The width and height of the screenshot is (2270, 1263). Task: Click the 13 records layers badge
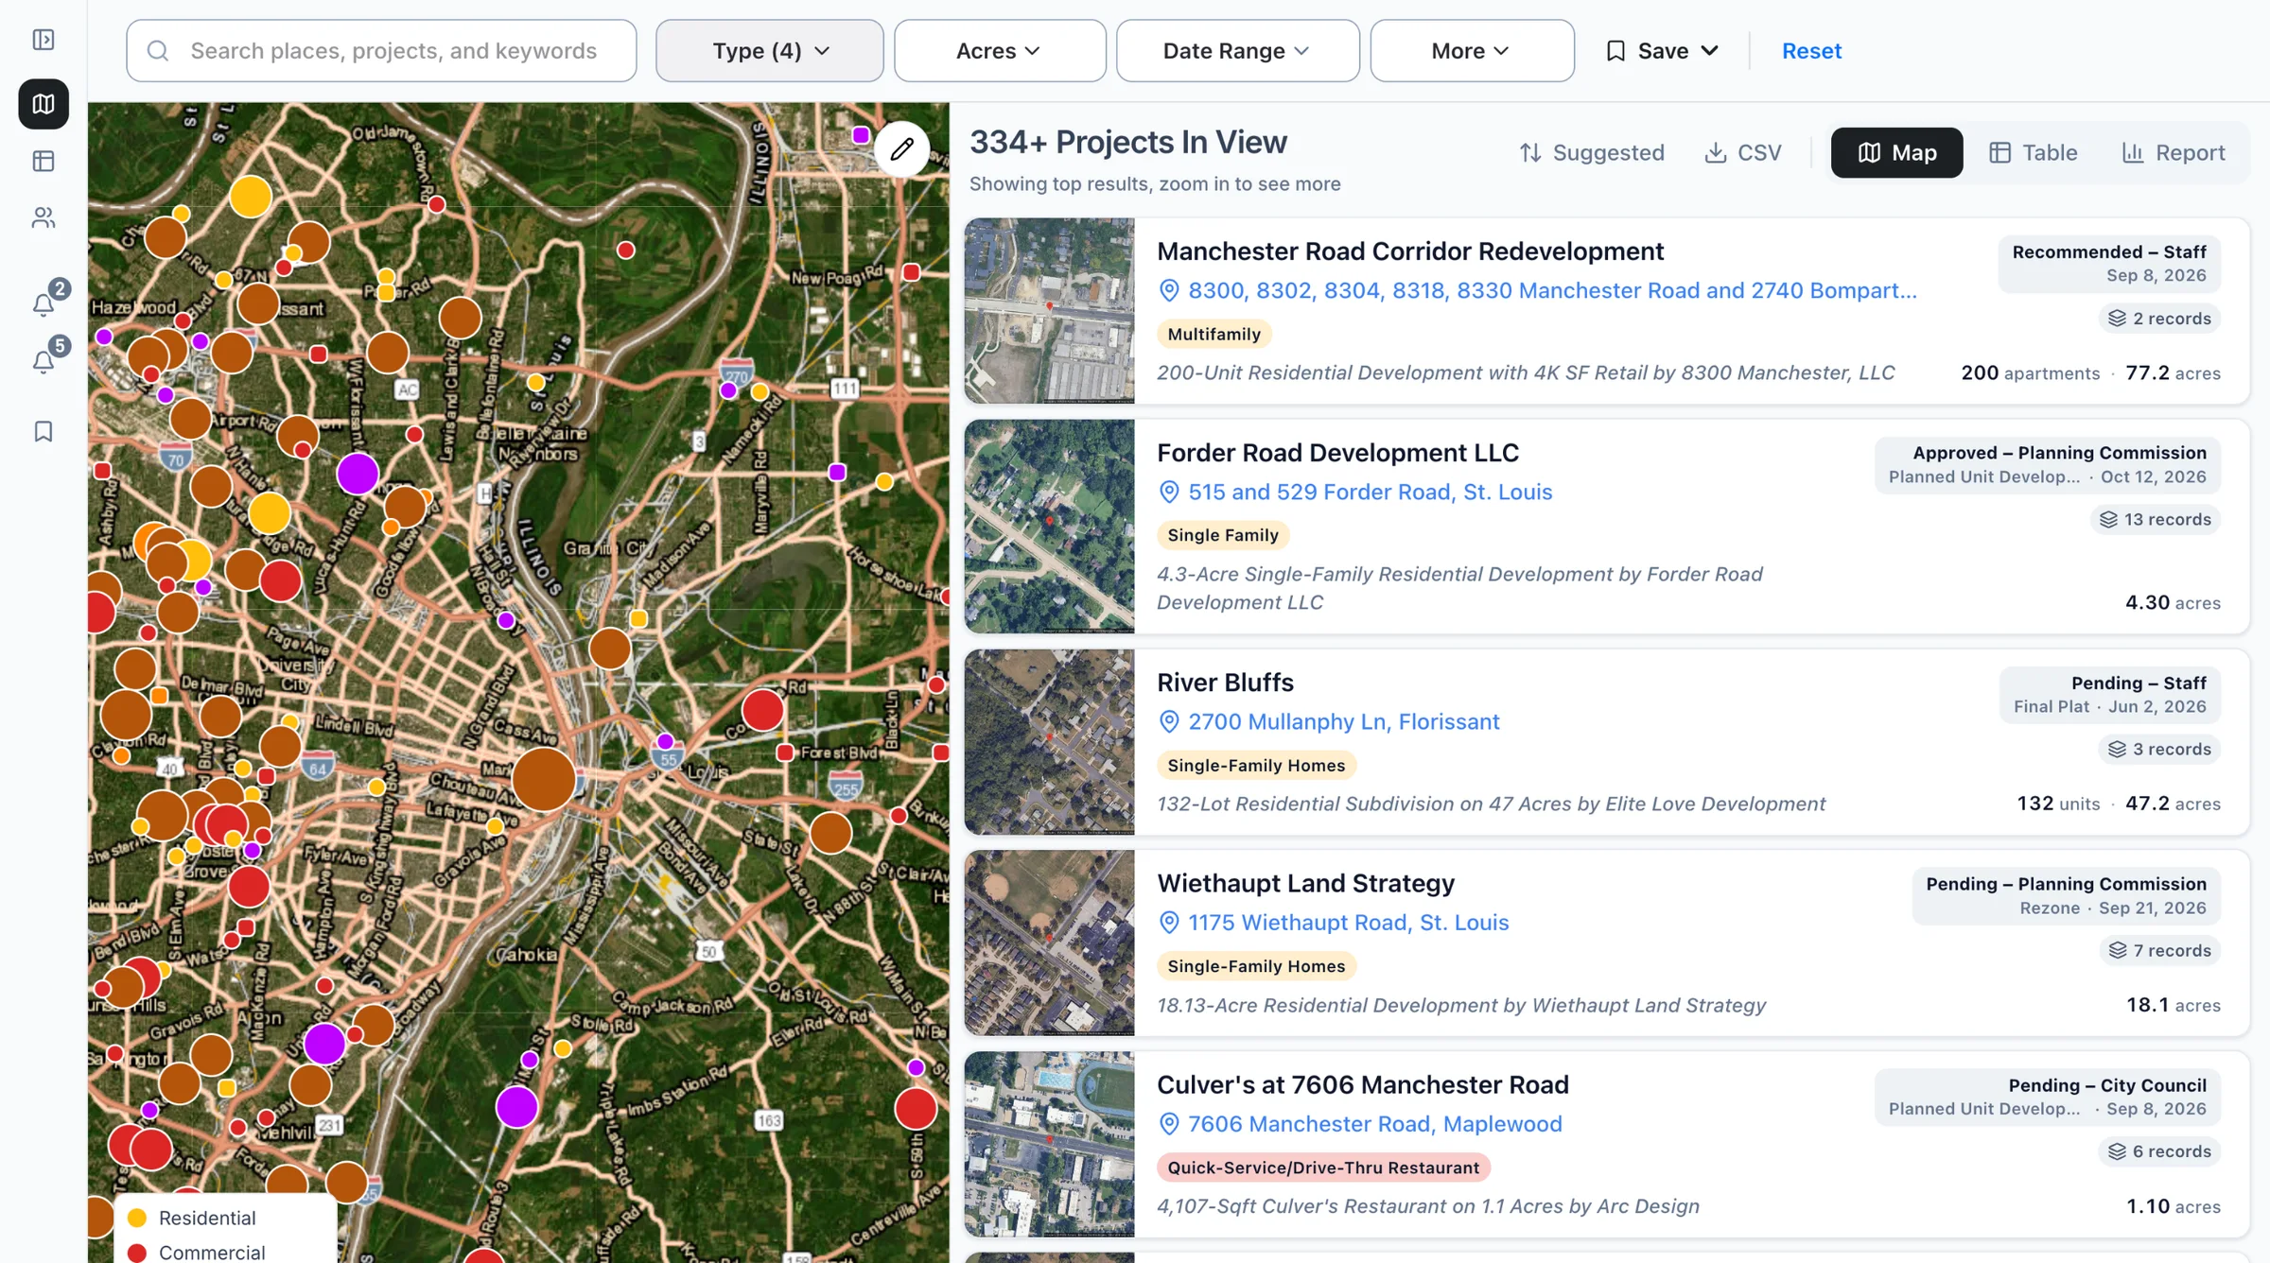[x=2155, y=519]
